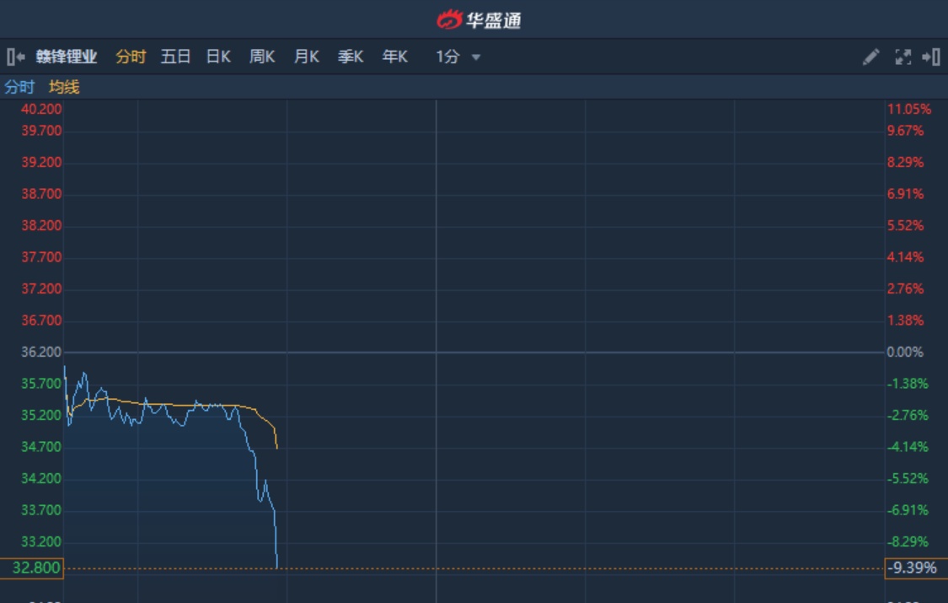
Task: Switch to 周K weekly candlestick tab
Action: point(262,57)
